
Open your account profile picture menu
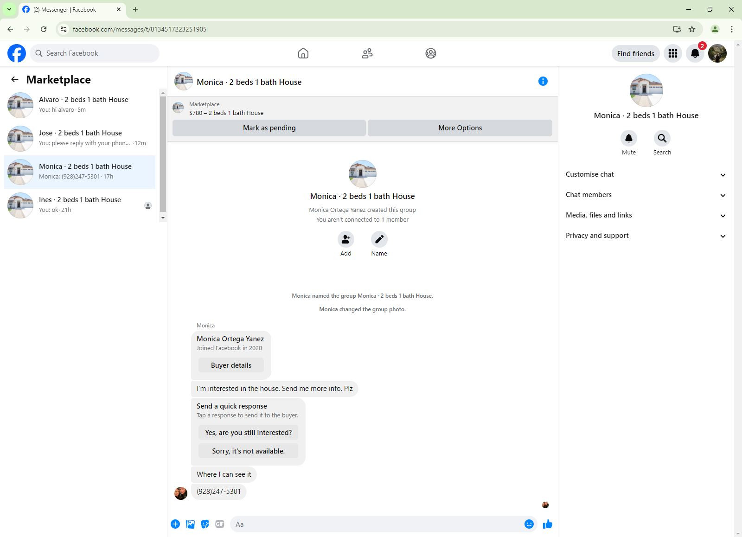click(x=717, y=53)
